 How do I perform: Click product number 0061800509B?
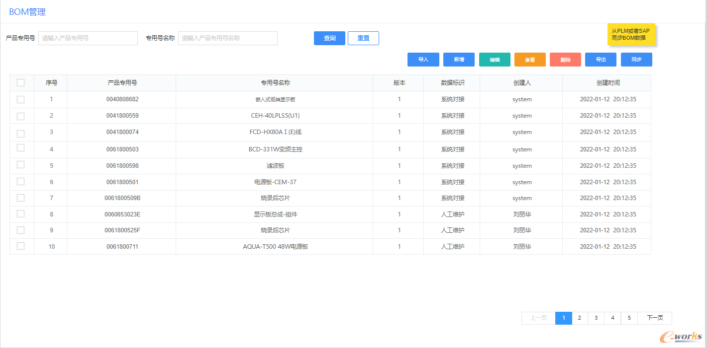click(122, 198)
